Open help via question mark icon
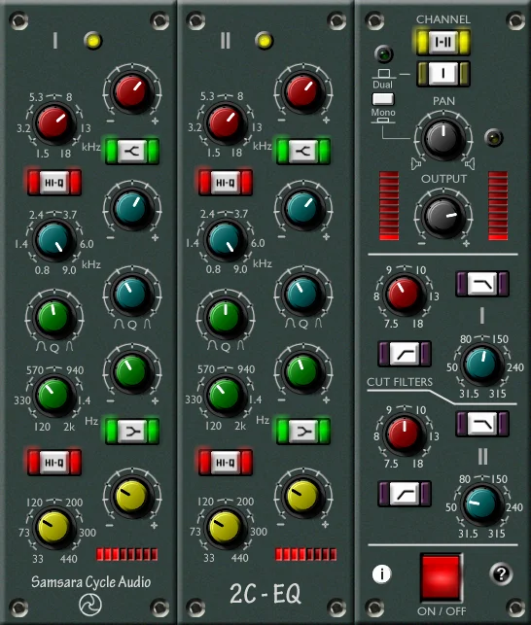The image size is (531, 625). click(501, 574)
